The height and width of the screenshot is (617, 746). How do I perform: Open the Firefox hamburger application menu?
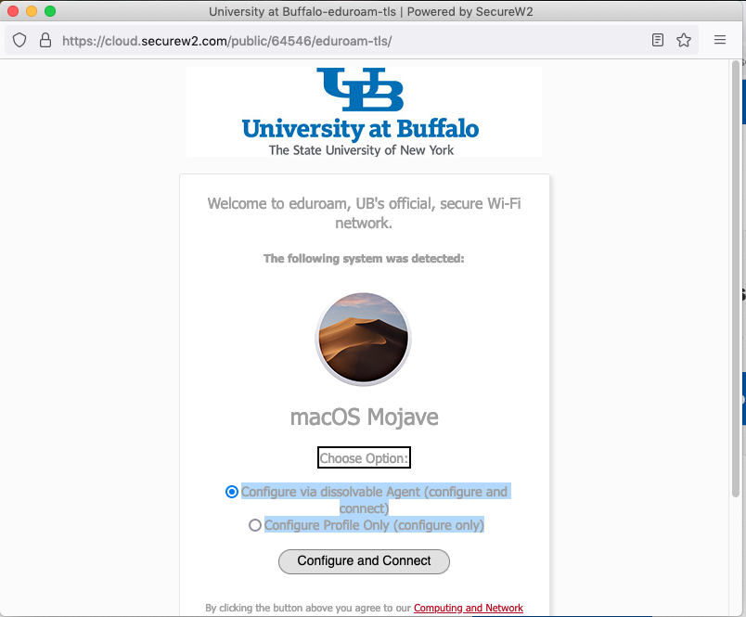pyautogui.click(x=720, y=41)
